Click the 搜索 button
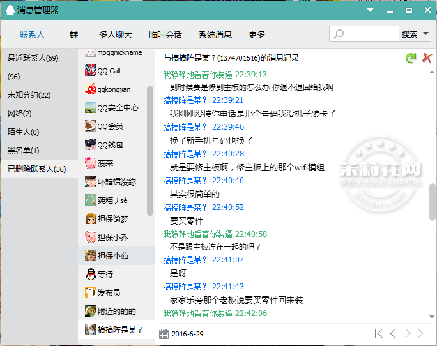437x346 pixels. tap(410, 34)
